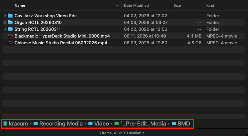
Task: Select the row named String RCTL 20260311
Action: point(123,29)
